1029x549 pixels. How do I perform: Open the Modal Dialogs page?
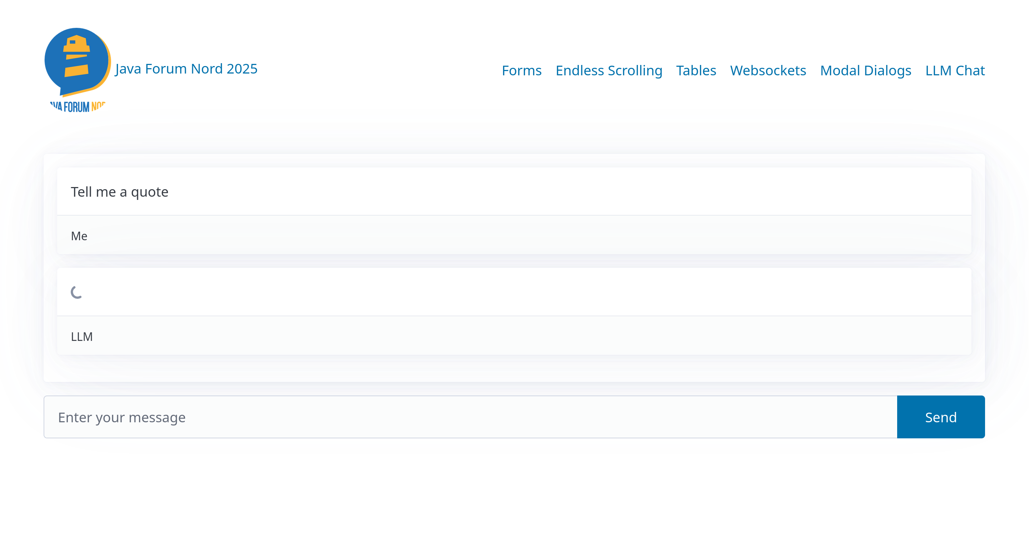[865, 71]
